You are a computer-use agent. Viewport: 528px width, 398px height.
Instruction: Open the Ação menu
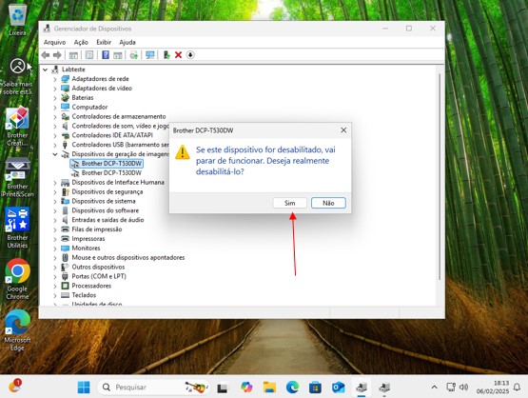tap(81, 42)
